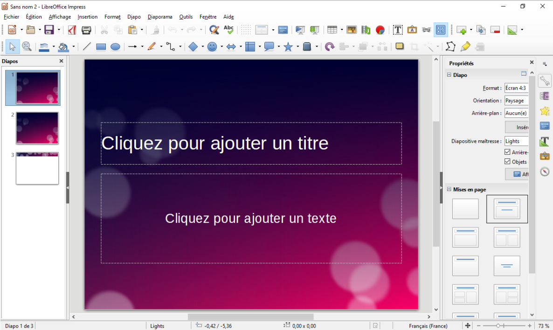Choose the smiley Symbol Shapes tool
Viewport: 553px width, 330px height.
[212, 47]
